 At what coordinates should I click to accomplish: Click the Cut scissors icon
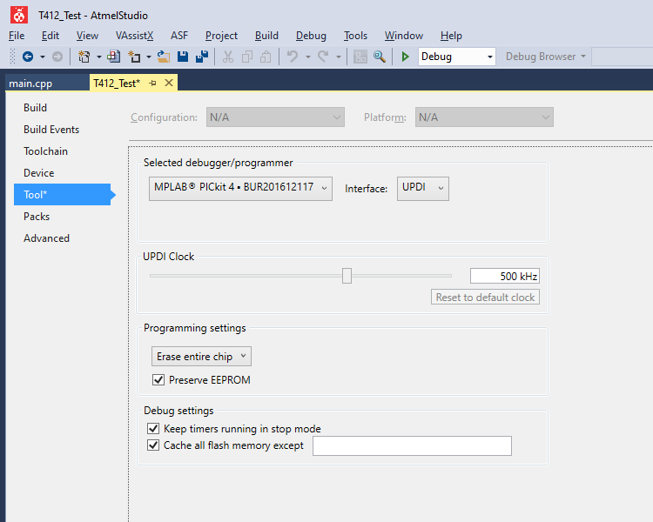click(228, 57)
